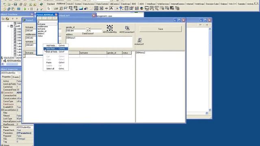Click first-record button in Fields editor

point(39,18)
